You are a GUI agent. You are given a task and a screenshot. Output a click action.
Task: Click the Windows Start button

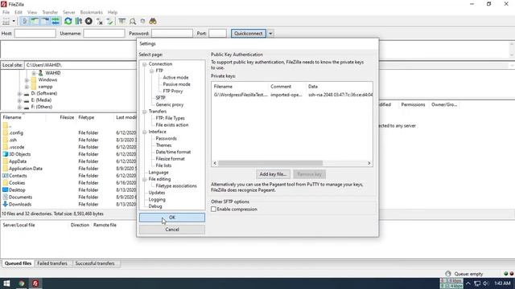pos(6,283)
